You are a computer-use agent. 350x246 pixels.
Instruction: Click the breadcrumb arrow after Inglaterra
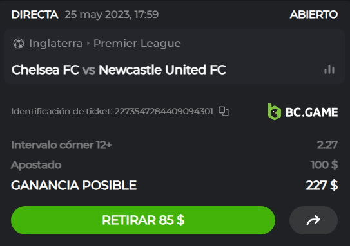click(88, 44)
